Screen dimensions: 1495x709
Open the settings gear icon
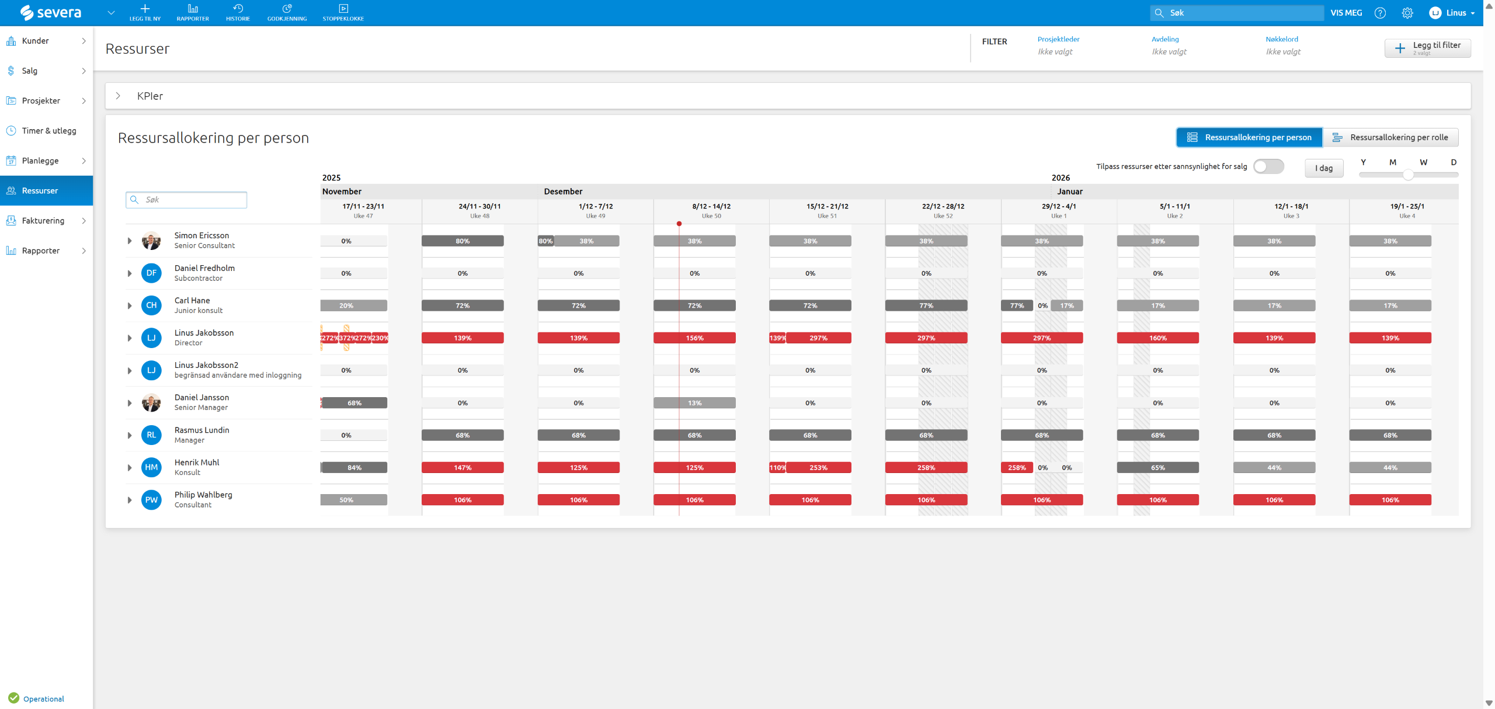pyautogui.click(x=1407, y=13)
